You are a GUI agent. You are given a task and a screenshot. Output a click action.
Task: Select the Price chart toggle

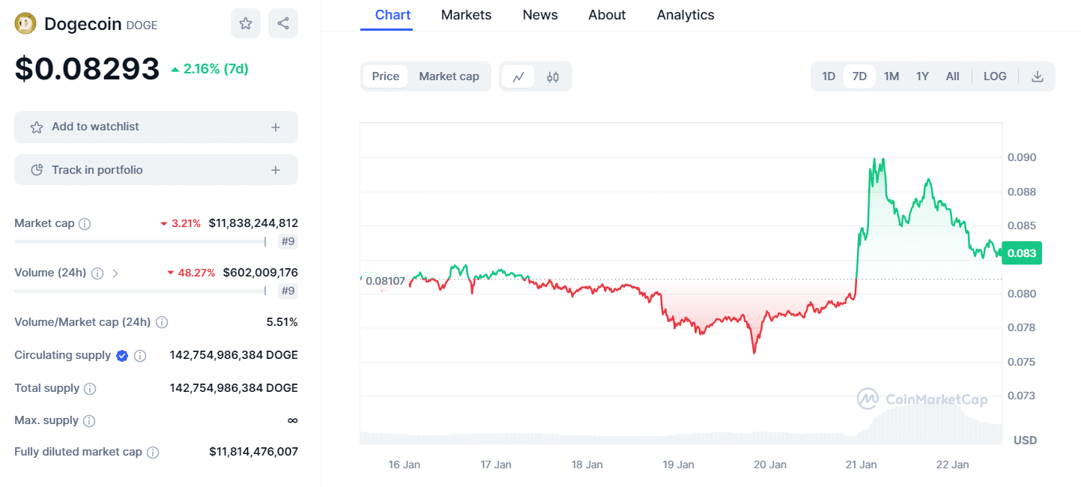click(x=386, y=76)
